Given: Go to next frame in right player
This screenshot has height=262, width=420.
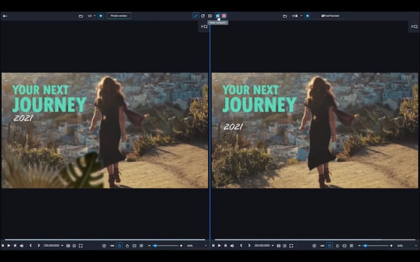Looking at the screenshot, I should (249, 245).
